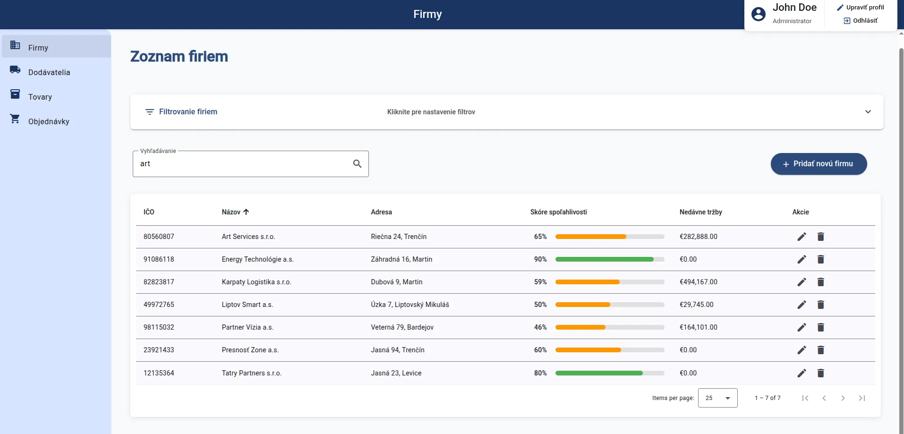Image resolution: width=904 pixels, height=434 pixels.
Task: Click Odhlásiť to log out
Action: (x=861, y=21)
